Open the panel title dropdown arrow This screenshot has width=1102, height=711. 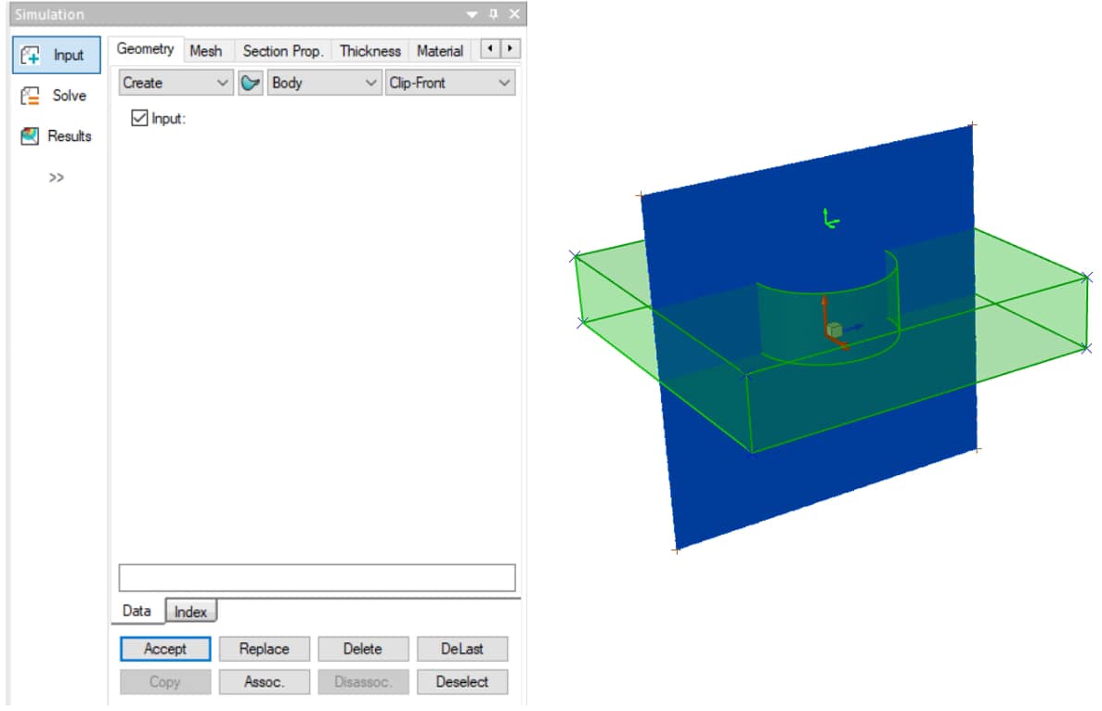[473, 15]
